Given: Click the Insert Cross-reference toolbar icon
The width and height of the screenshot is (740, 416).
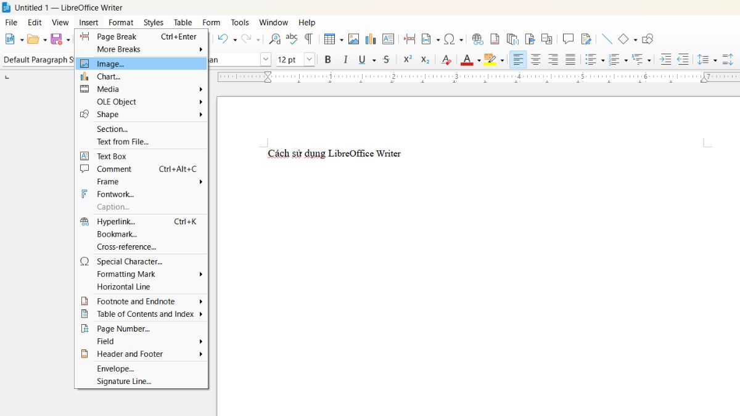Looking at the screenshot, I should 546,39.
